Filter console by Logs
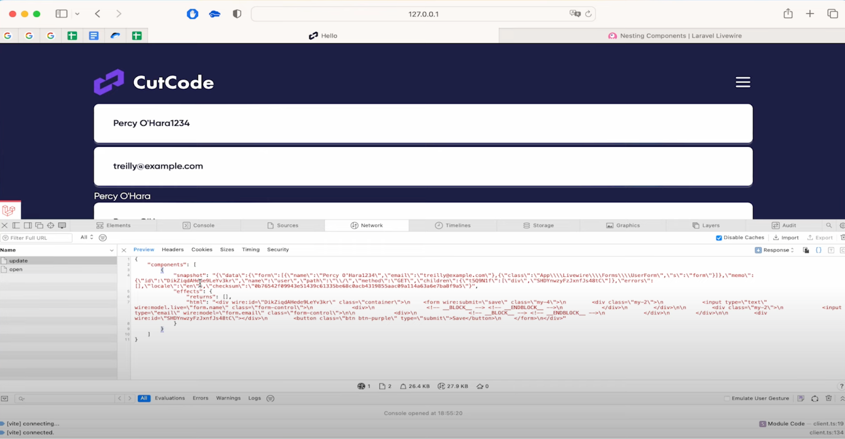845x439 pixels. (x=255, y=398)
